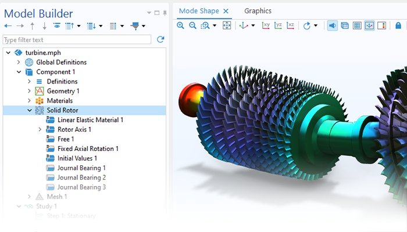Click Zoom Out in graphics toolbar

(x=192, y=26)
